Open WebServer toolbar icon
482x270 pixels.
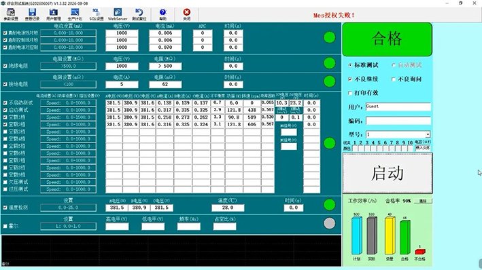(118, 14)
